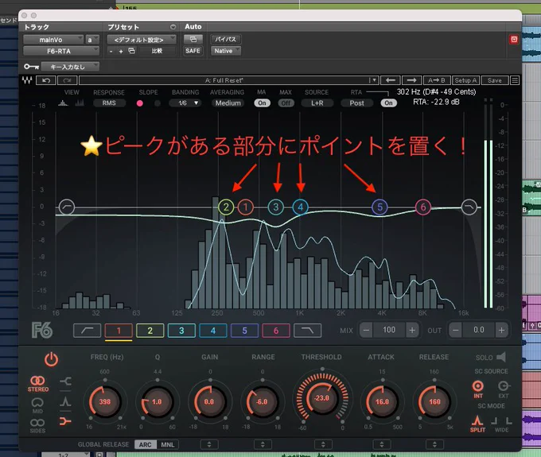The width and height of the screenshot is (541, 457).
Task: Load previous preset with left arrow
Action: 390,80
